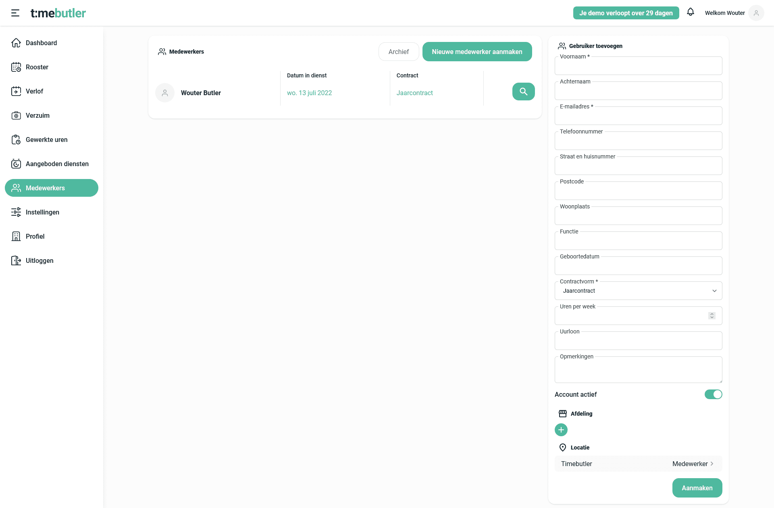
Task: Click the Contract column header
Action: tap(408, 75)
